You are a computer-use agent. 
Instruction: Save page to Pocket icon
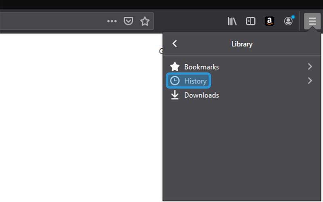pos(128,21)
